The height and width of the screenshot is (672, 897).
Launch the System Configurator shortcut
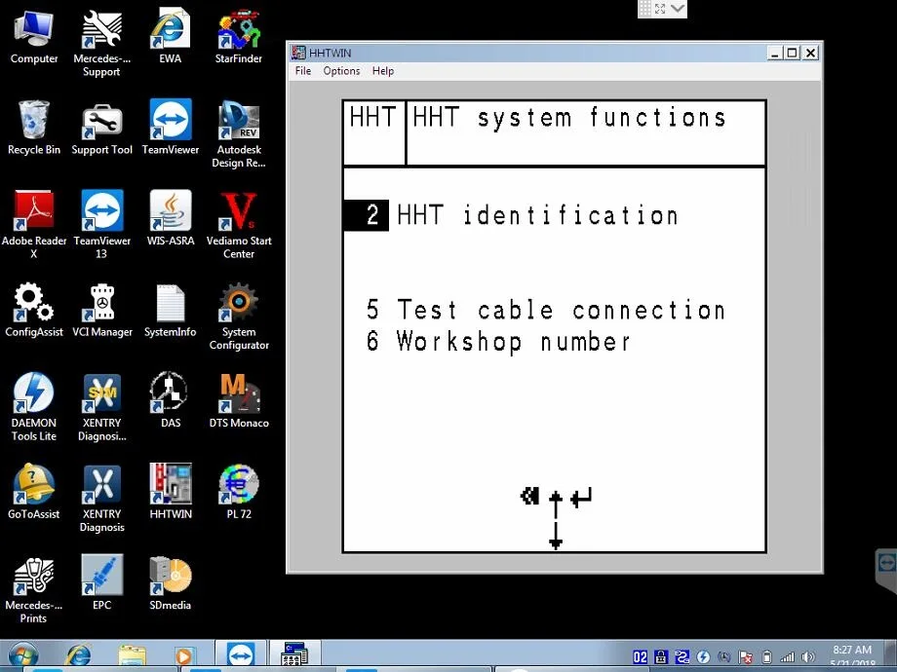(x=239, y=317)
